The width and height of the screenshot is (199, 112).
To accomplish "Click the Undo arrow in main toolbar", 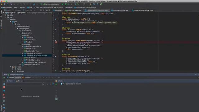I will tap(11, 4).
